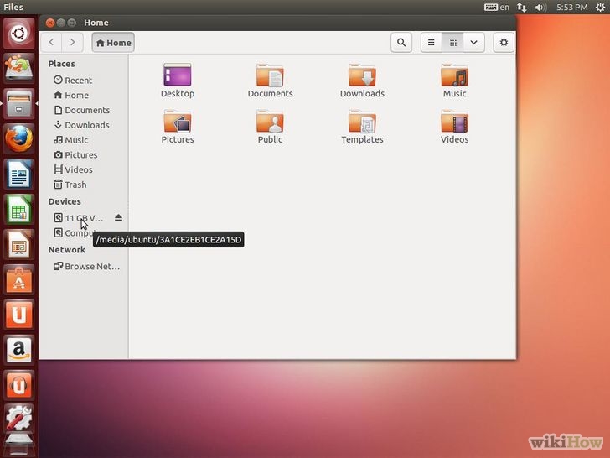
Task: Open the Amazon launcher icon
Action: coord(18,350)
